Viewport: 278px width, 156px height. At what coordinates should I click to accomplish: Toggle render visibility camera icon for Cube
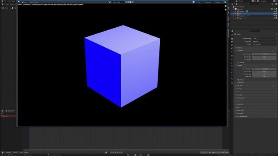276,13
